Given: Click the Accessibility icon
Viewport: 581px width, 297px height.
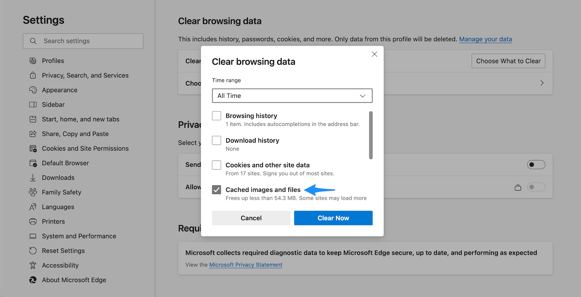Looking at the screenshot, I should (x=33, y=265).
